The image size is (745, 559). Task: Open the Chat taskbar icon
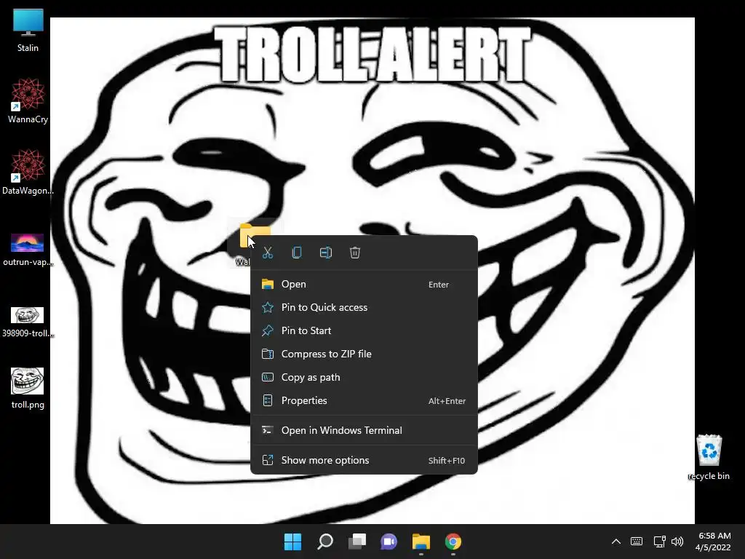click(389, 542)
